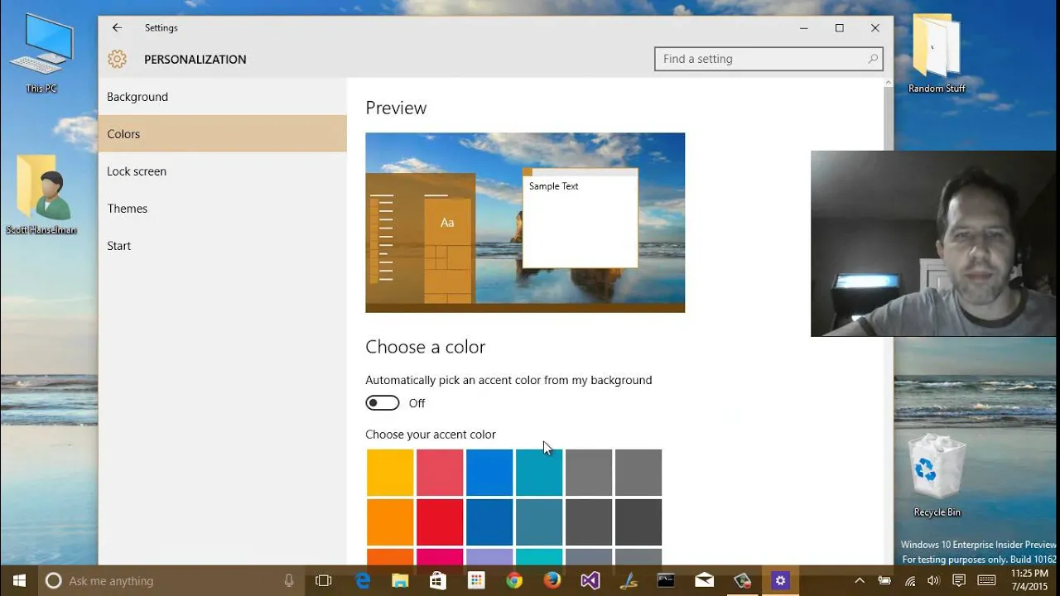The height and width of the screenshot is (596, 1060).
Task: Click the desktop preview thumbnail
Action: (525, 223)
